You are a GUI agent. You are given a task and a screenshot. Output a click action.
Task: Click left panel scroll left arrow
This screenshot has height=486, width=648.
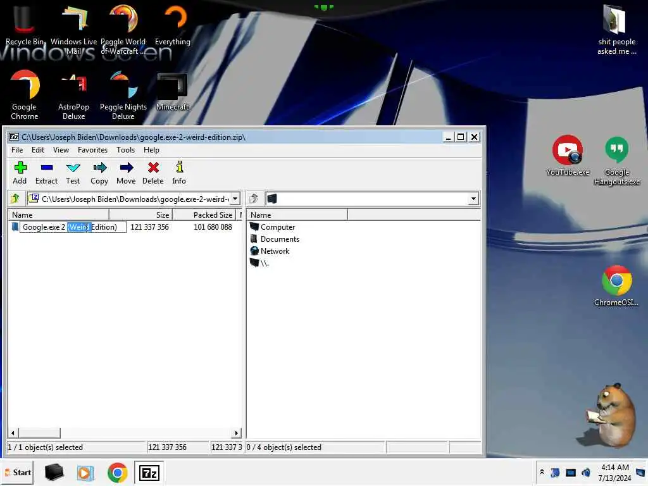click(13, 433)
